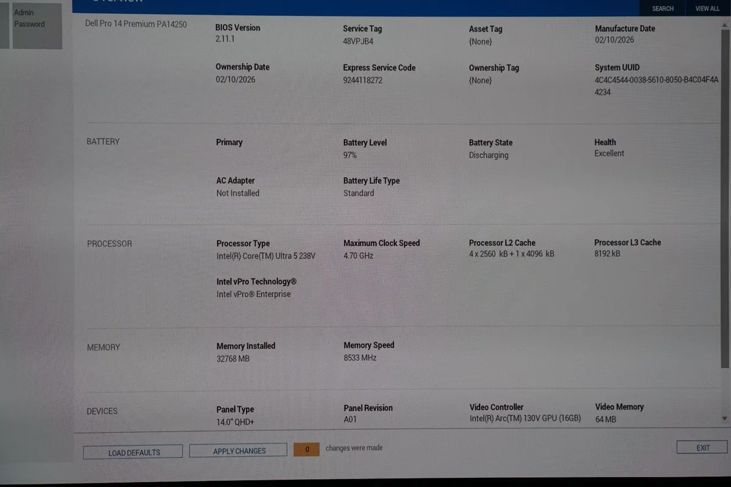Click Dell Pro 14 Premium PA14250 model name
731x487 pixels.
136,24
